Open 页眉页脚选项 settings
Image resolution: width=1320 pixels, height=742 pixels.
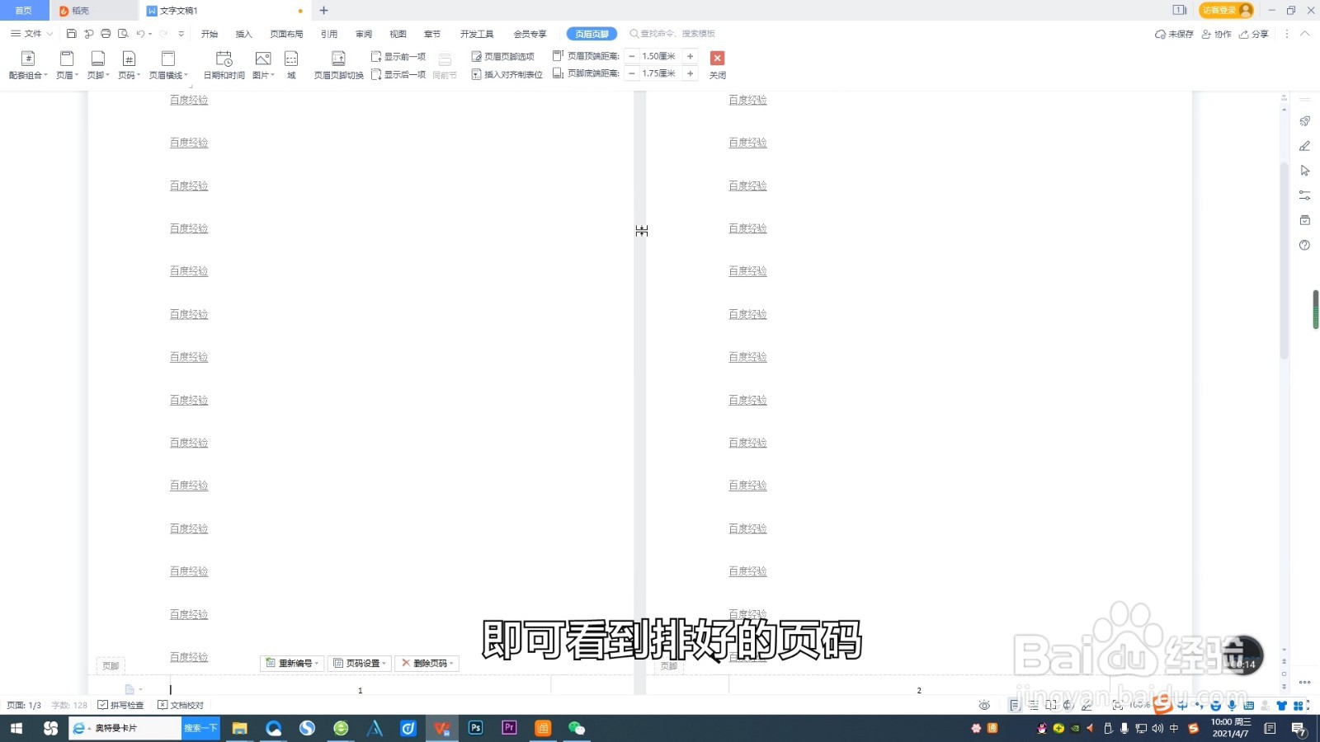click(503, 56)
